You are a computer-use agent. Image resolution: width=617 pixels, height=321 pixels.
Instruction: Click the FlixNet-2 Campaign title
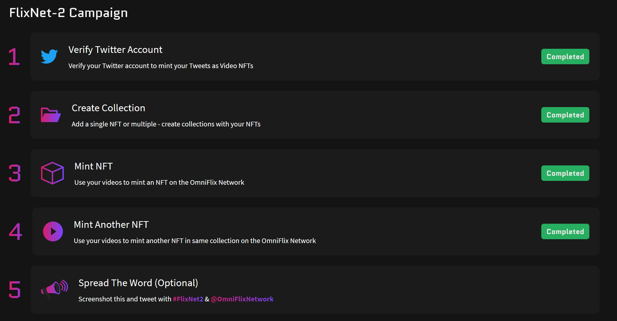click(x=68, y=12)
